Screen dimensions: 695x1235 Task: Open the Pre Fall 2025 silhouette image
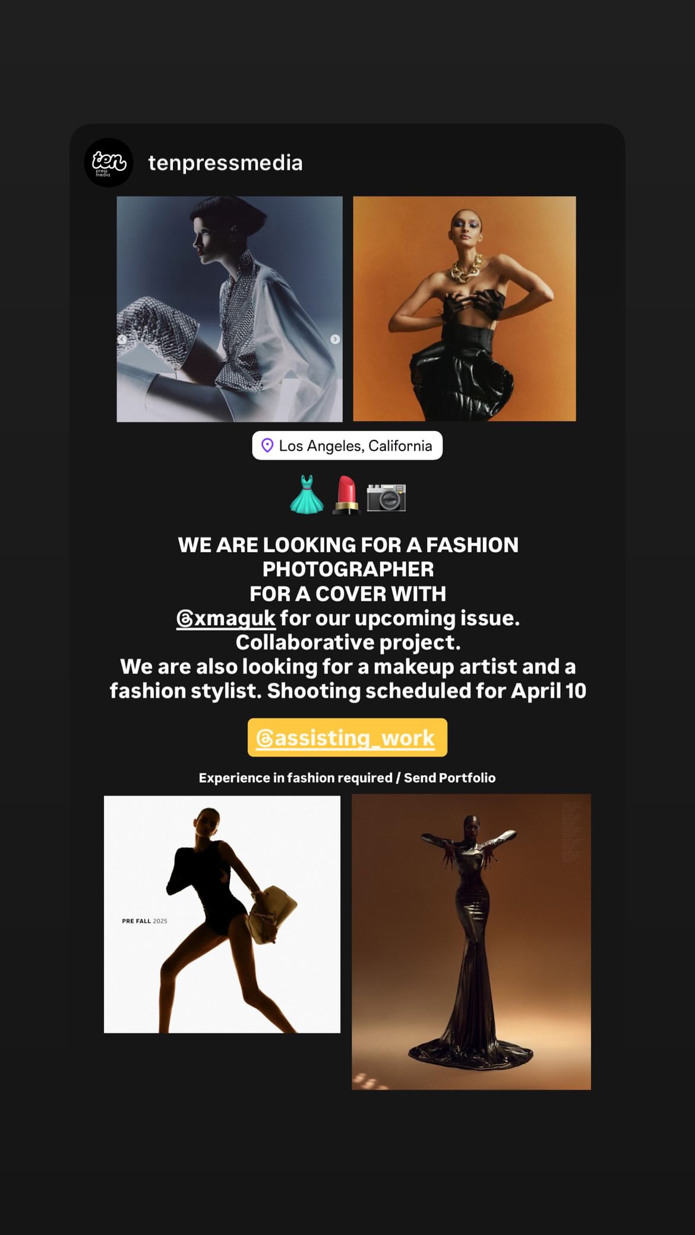click(222, 914)
